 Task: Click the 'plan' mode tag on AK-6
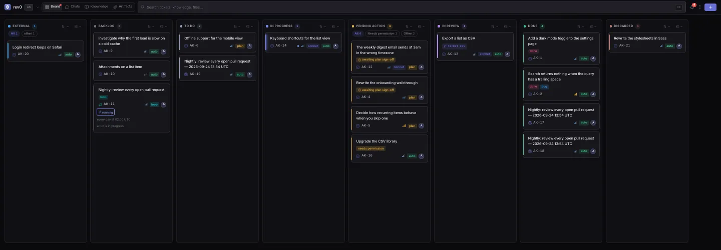click(240, 45)
